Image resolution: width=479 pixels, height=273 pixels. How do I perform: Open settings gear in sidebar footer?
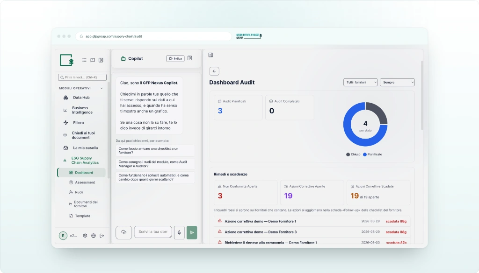(x=85, y=236)
